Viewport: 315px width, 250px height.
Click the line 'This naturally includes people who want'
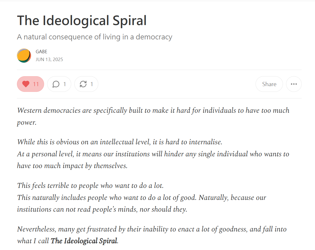pos(142,203)
